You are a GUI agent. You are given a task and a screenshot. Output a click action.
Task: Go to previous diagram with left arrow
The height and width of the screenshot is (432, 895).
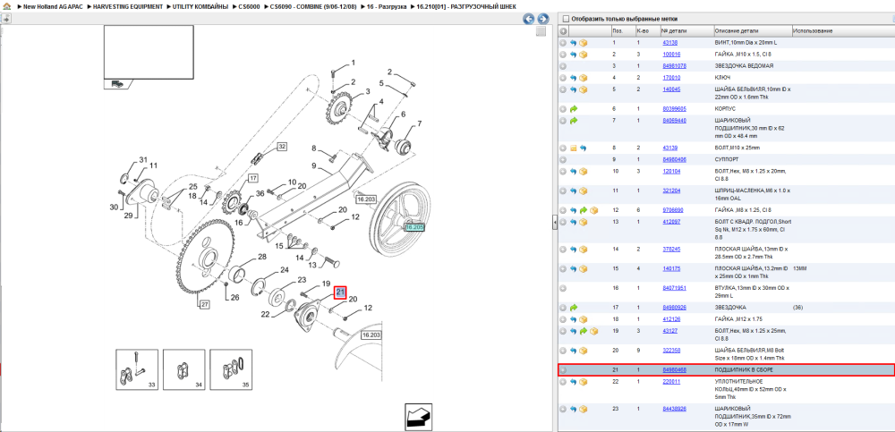[529, 19]
